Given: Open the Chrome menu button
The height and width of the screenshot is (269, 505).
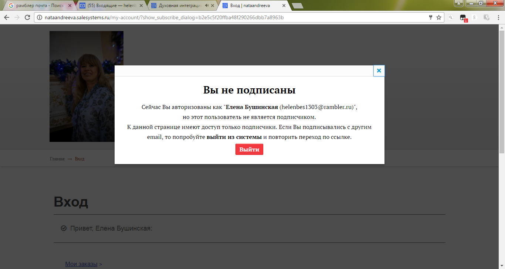Looking at the screenshot, I should [498, 17].
